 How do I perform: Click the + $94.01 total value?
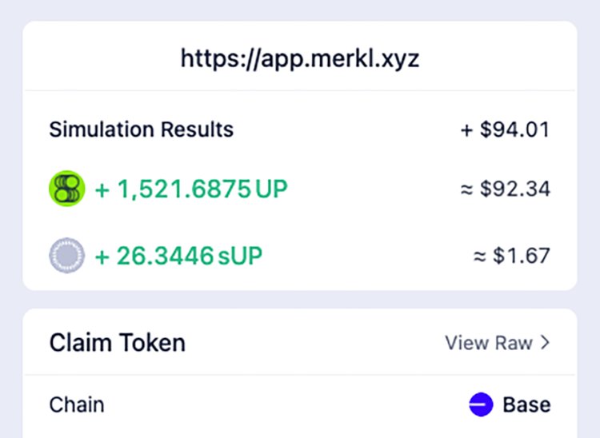point(505,129)
